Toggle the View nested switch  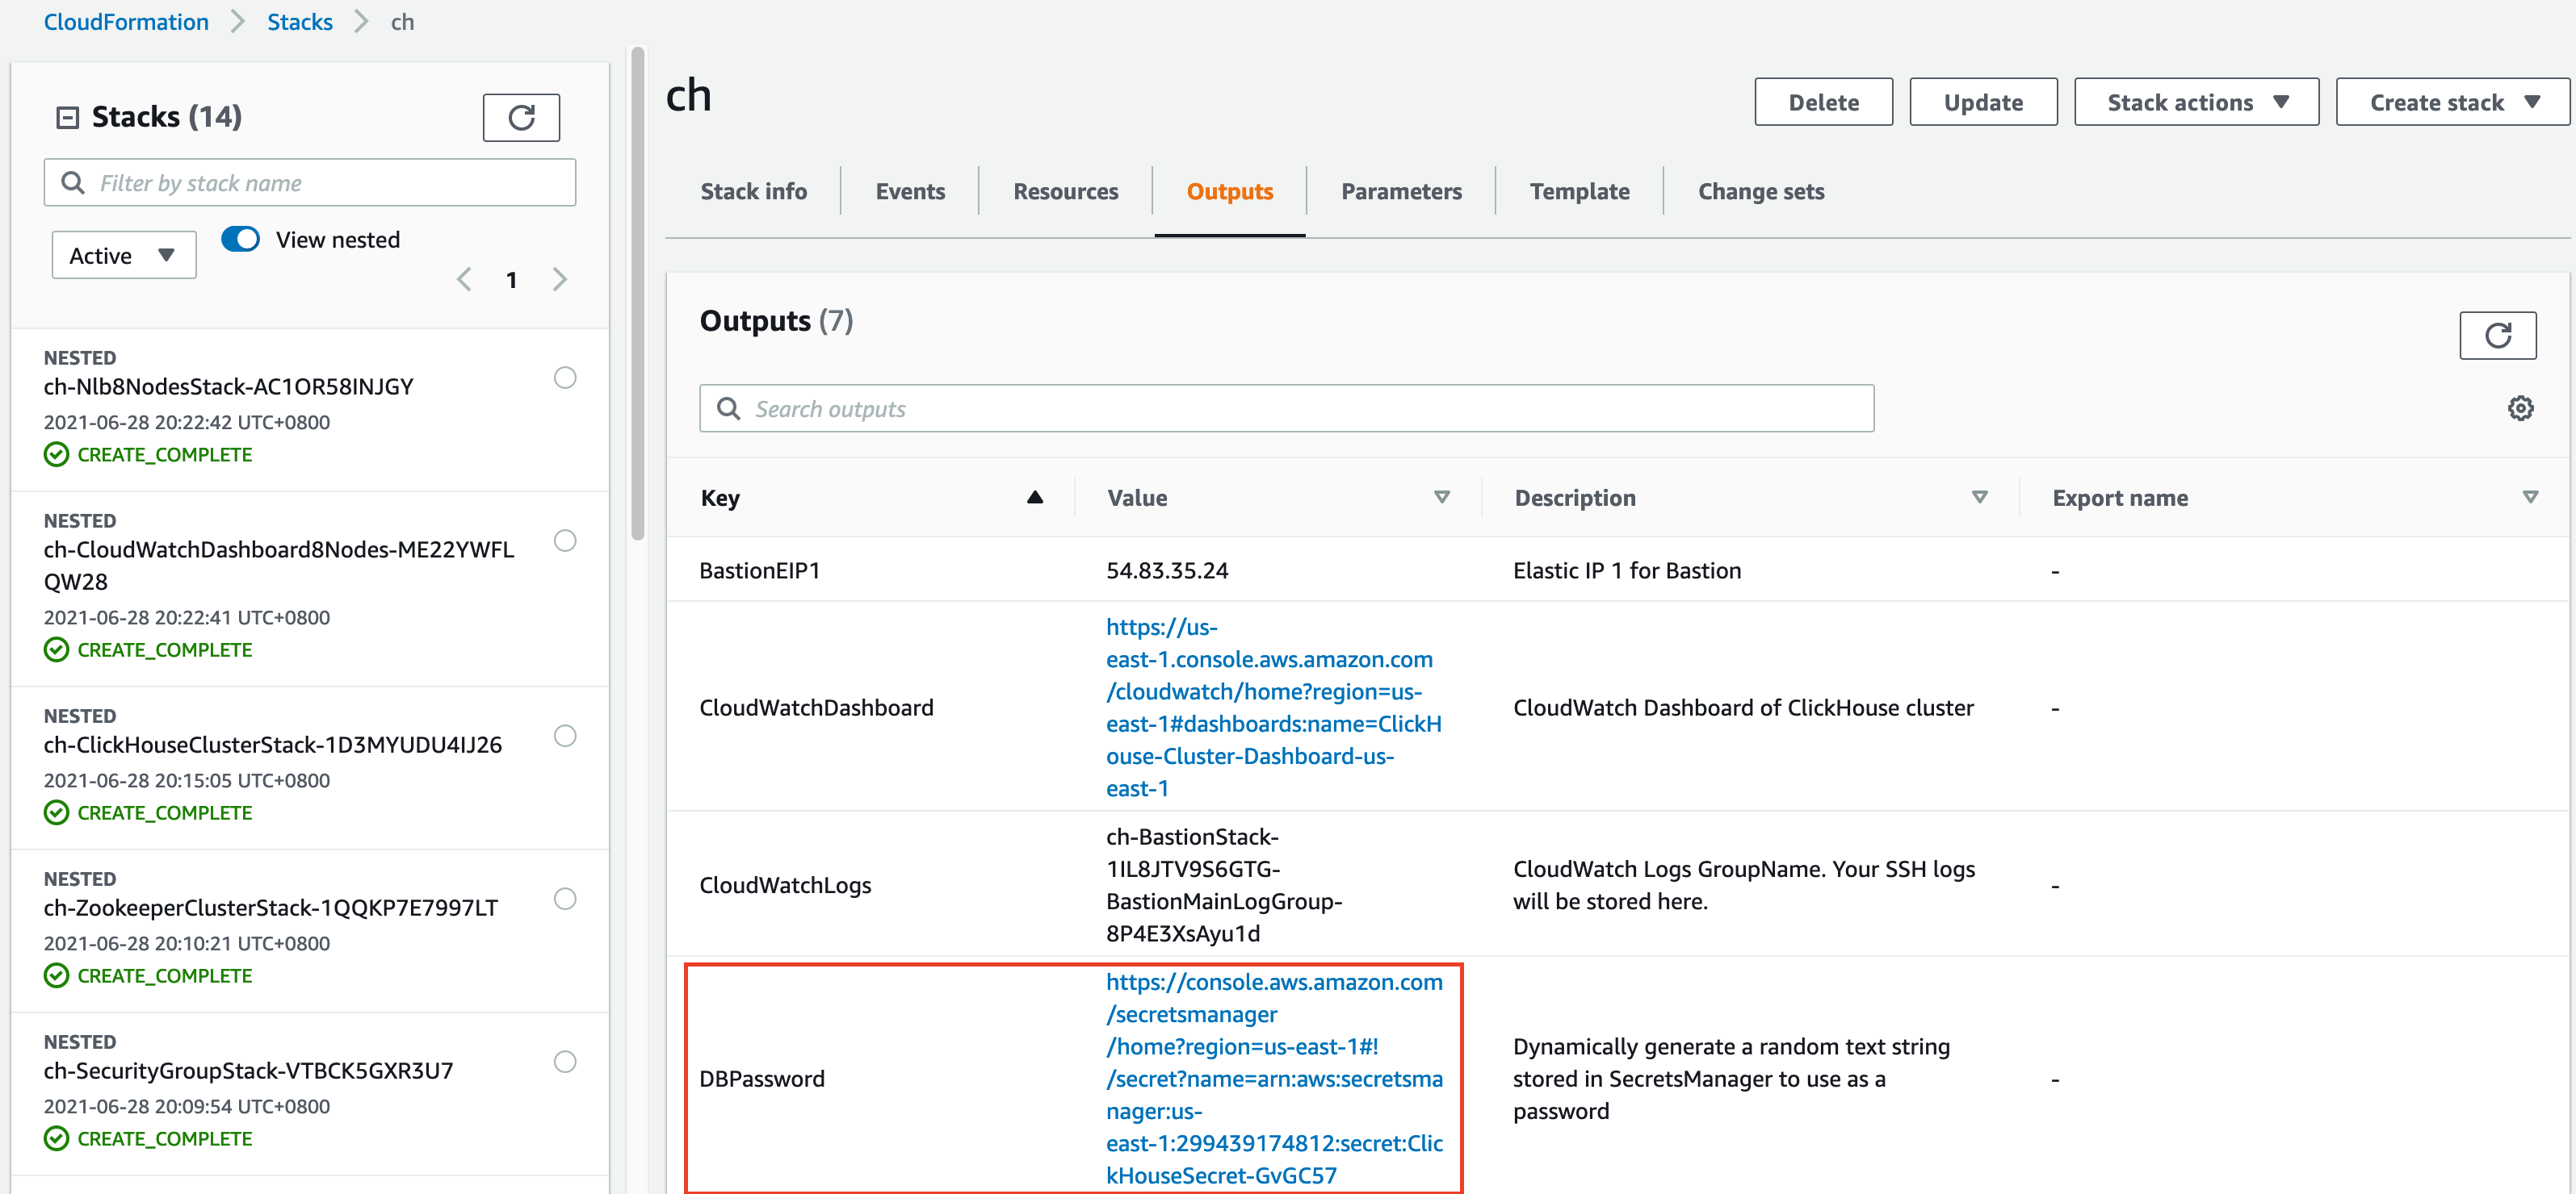point(240,240)
